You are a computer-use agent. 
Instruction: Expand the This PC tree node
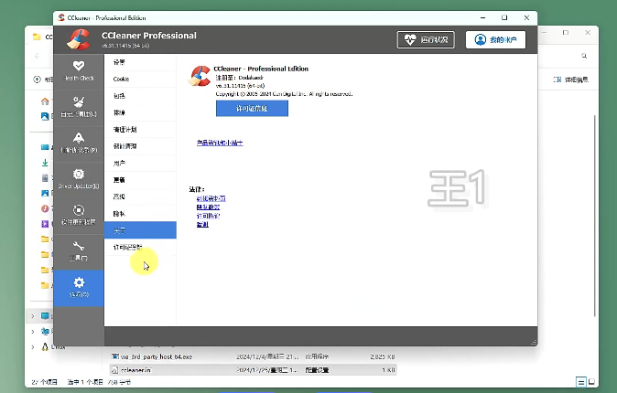pyautogui.click(x=33, y=316)
